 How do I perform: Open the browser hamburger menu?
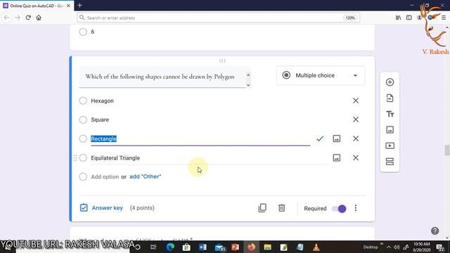pos(444,18)
